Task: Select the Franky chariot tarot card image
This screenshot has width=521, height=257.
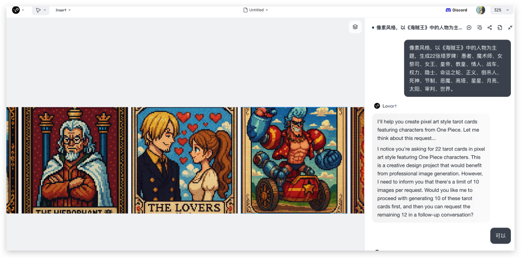Action: tap(294, 160)
